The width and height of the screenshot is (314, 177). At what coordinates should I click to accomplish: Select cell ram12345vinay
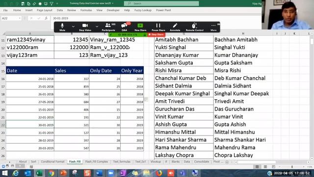pyautogui.click(x=30, y=40)
